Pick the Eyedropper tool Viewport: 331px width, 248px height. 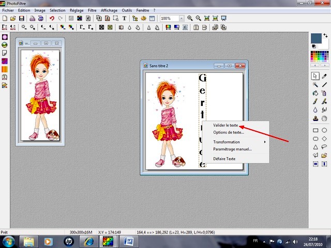pos(324,76)
